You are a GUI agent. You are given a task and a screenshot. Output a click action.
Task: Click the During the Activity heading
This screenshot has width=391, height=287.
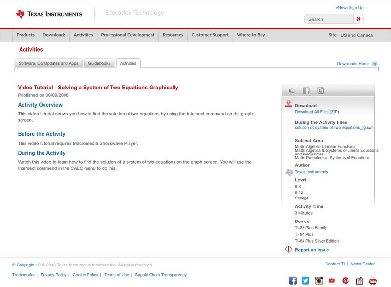(42, 153)
